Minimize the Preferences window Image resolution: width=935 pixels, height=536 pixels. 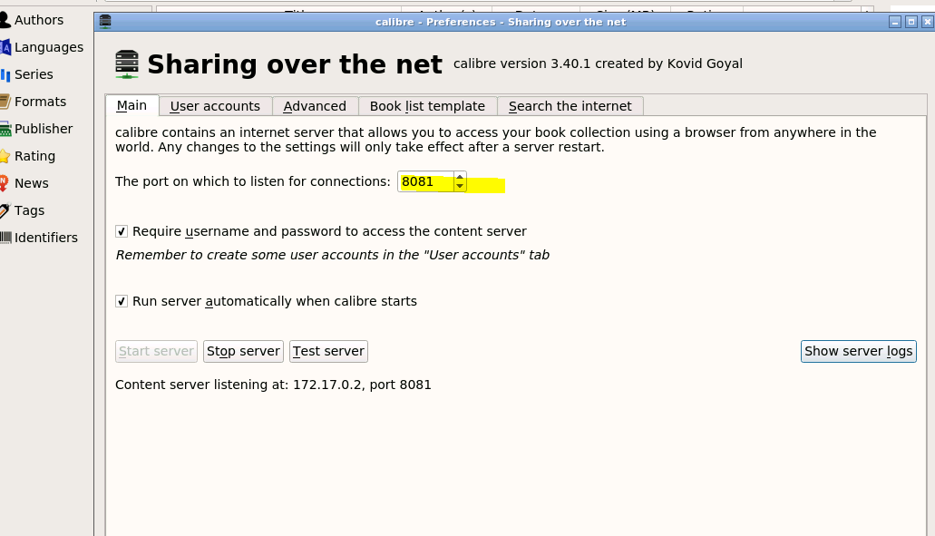pyautogui.click(x=894, y=22)
